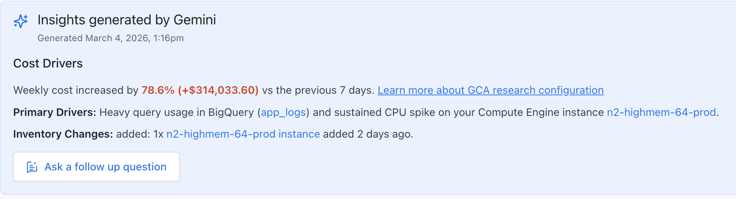Click the Generated March 4, 2026 timestamp
This screenshot has width=736, height=199.
coord(110,38)
